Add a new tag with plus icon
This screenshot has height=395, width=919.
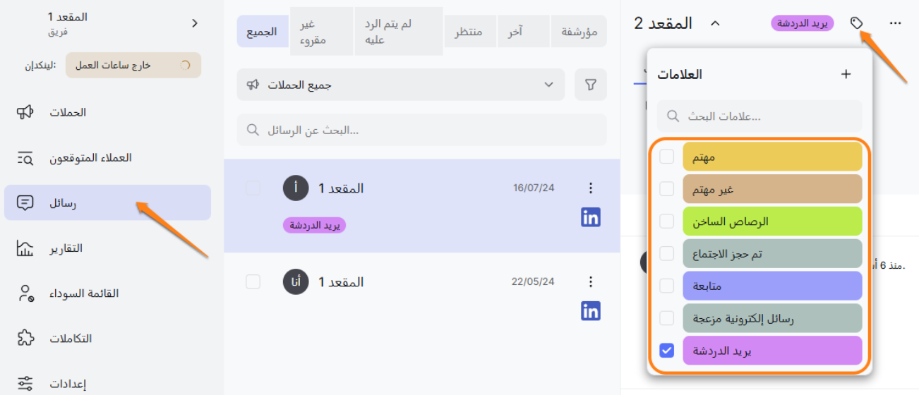(x=846, y=74)
